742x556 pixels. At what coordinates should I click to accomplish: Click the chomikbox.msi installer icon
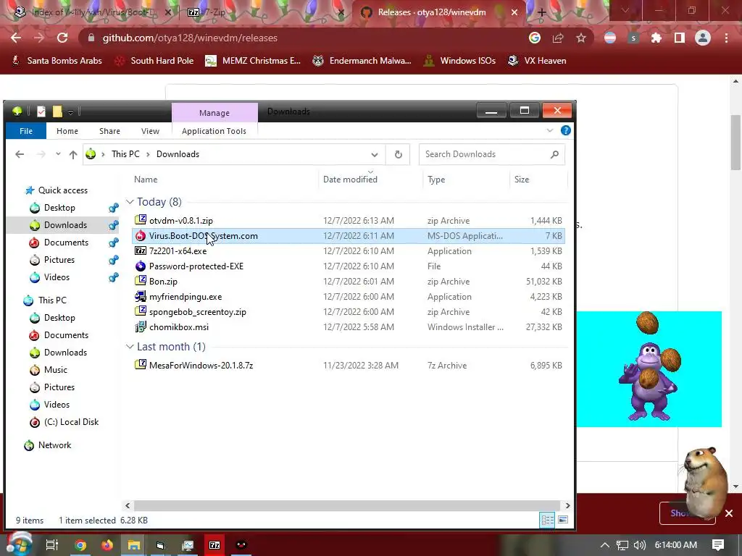pos(141,327)
